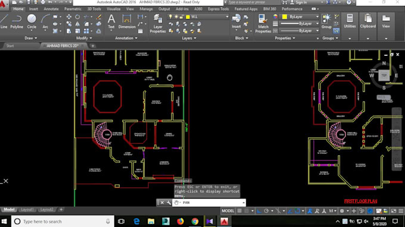The image size is (405, 227).
Task: Toggle MODEL space button in status bar
Action: [228, 211]
